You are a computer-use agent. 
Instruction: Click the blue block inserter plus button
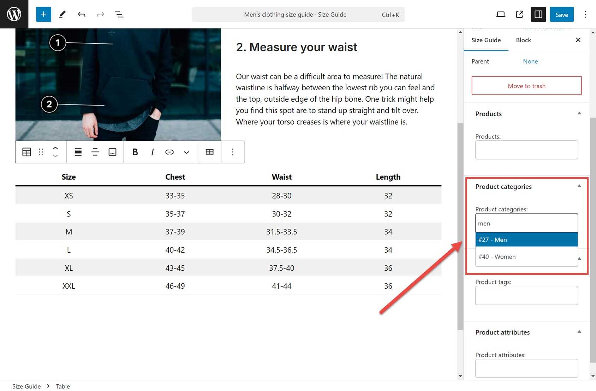pos(43,14)
